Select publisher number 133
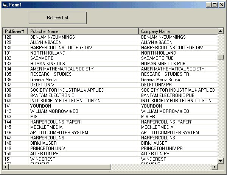Image resolution: width=227 pixels, height=175 pixels. [x=8, y=64]
